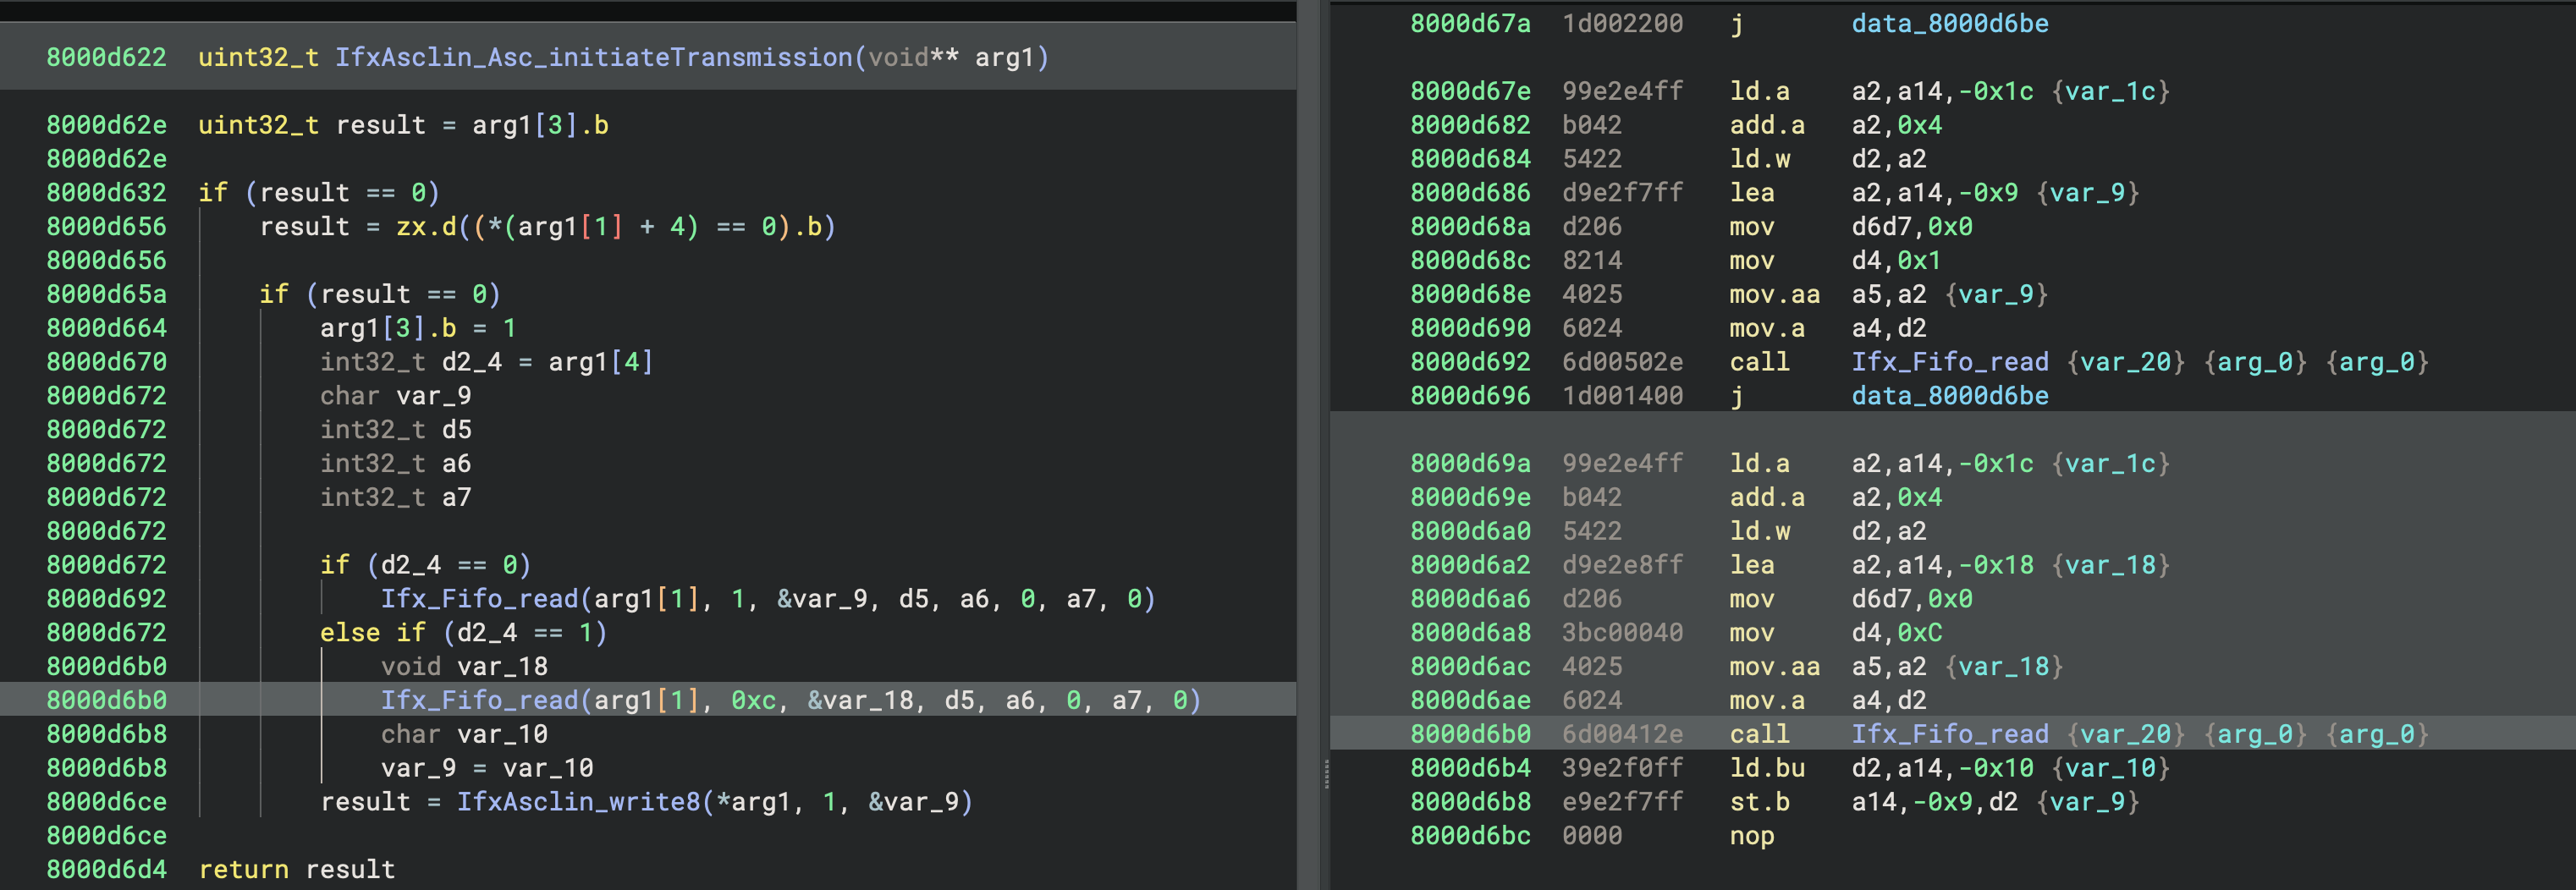Follow data_8000d6be jump target at address 8000d67a
Image resolution: width=2576 pixels, height=890 pixels.
point(1949,24)
